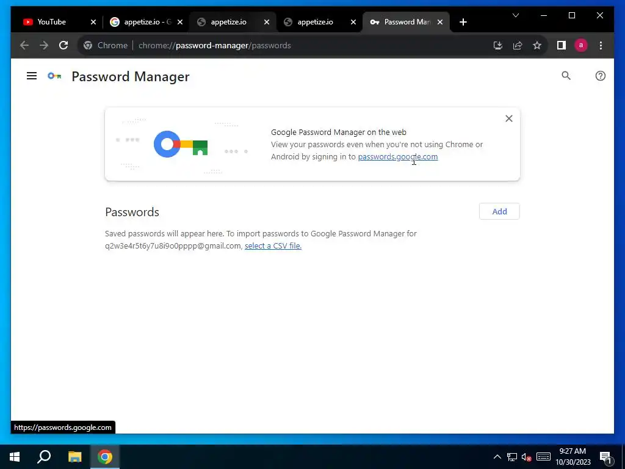Click the 'Password Manager' page title

(131, 76)
